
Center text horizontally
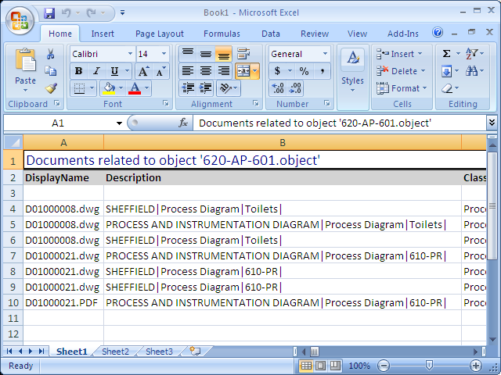pos(205,71)
